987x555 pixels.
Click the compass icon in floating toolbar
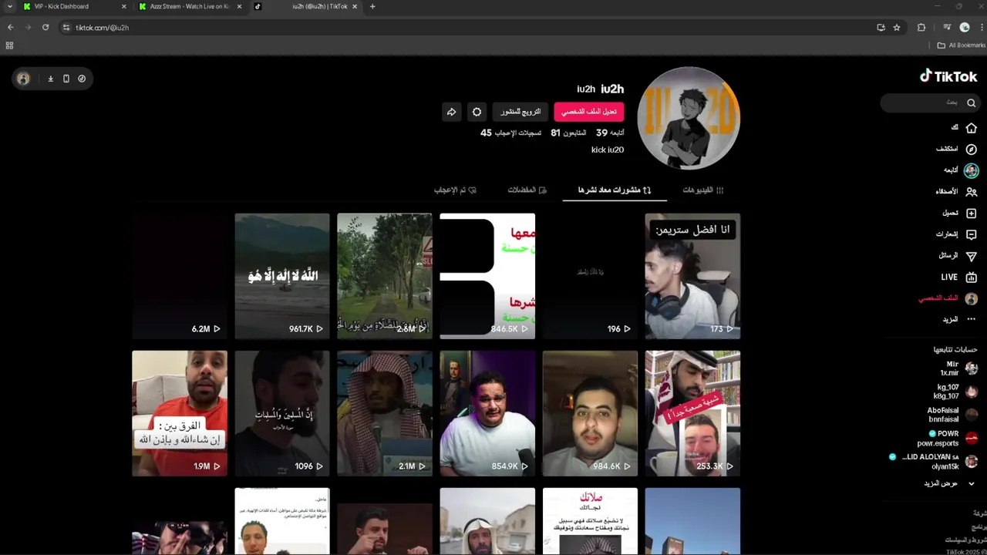[x=82, y=79]
